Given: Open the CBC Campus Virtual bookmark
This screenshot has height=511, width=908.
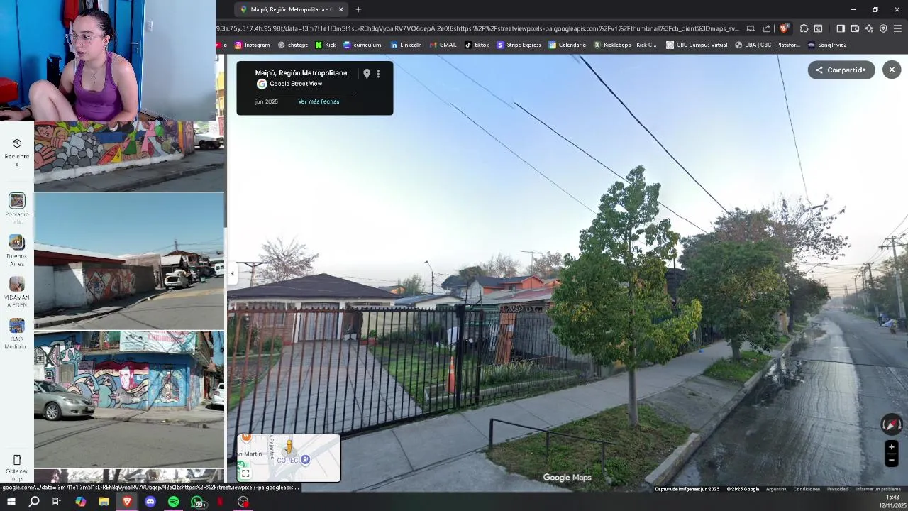Looking at the screenshot, I should click(x=697, y=45).
